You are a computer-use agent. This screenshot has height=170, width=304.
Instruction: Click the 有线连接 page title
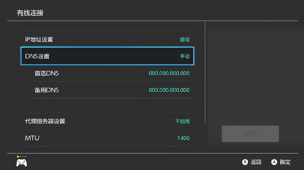[30, 13]
